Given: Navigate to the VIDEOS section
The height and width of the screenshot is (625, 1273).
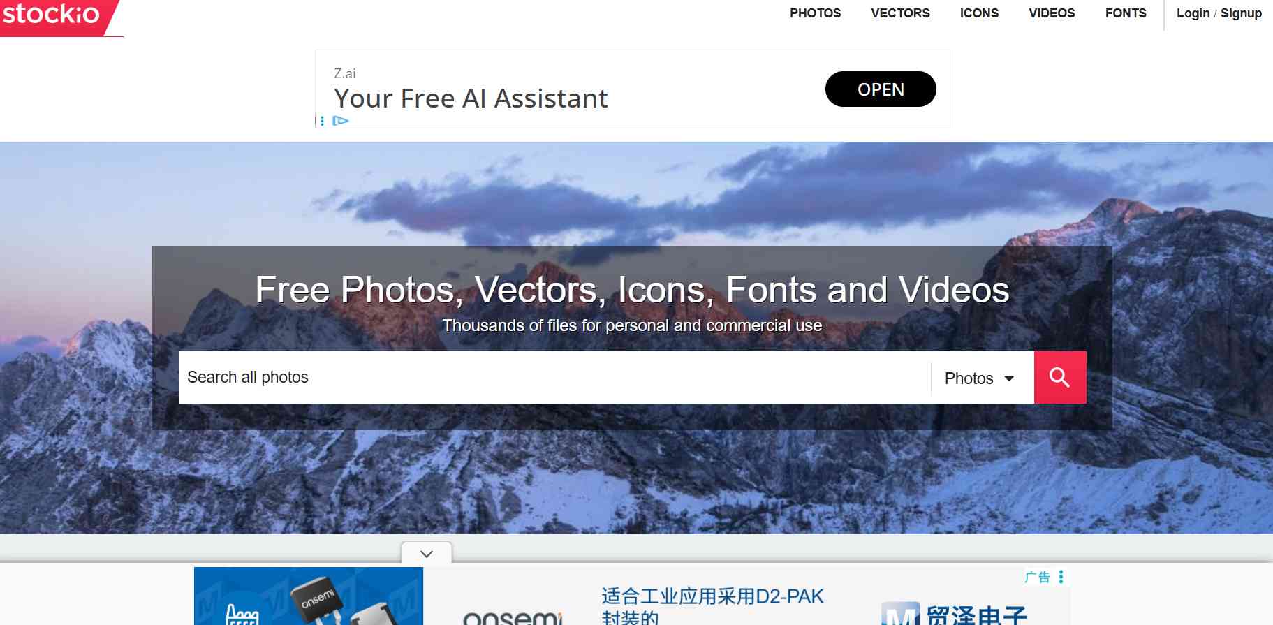Looking at the screenshot, I should [1052, 13].
